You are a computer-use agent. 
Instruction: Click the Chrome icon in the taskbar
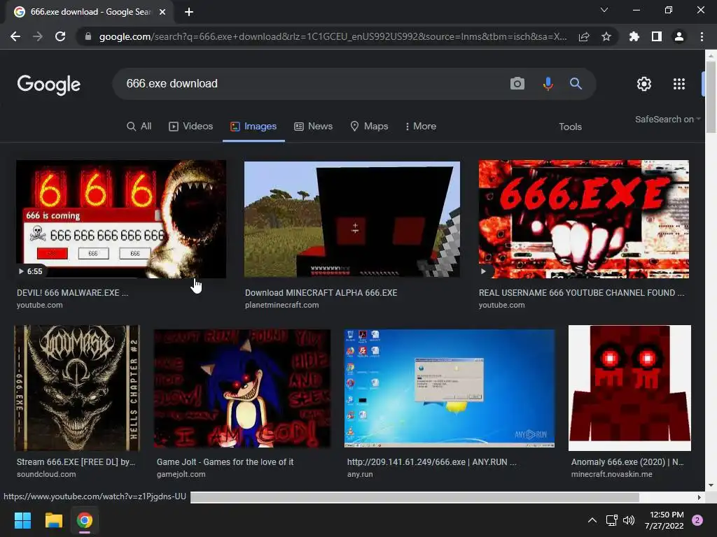click(x=85, y=520)
